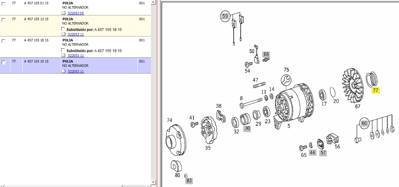Viewport: 399px width, 187px height.
Task: Click circled callout 59 for brush set
Action: click(x=225, y=16)
